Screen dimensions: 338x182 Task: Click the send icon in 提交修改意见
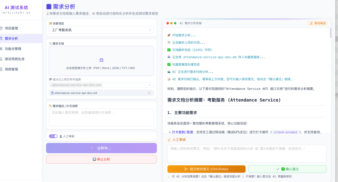186,169
